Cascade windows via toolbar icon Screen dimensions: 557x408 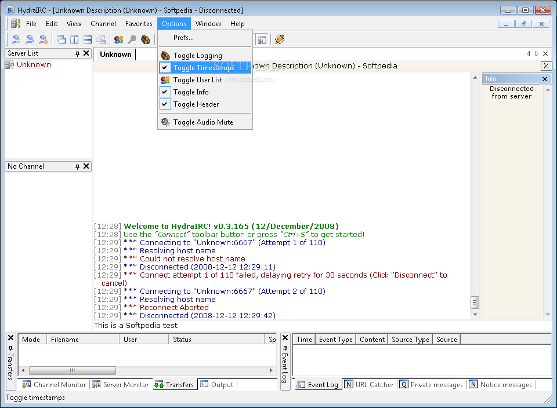pyautogui.click(x=61, y=39)
